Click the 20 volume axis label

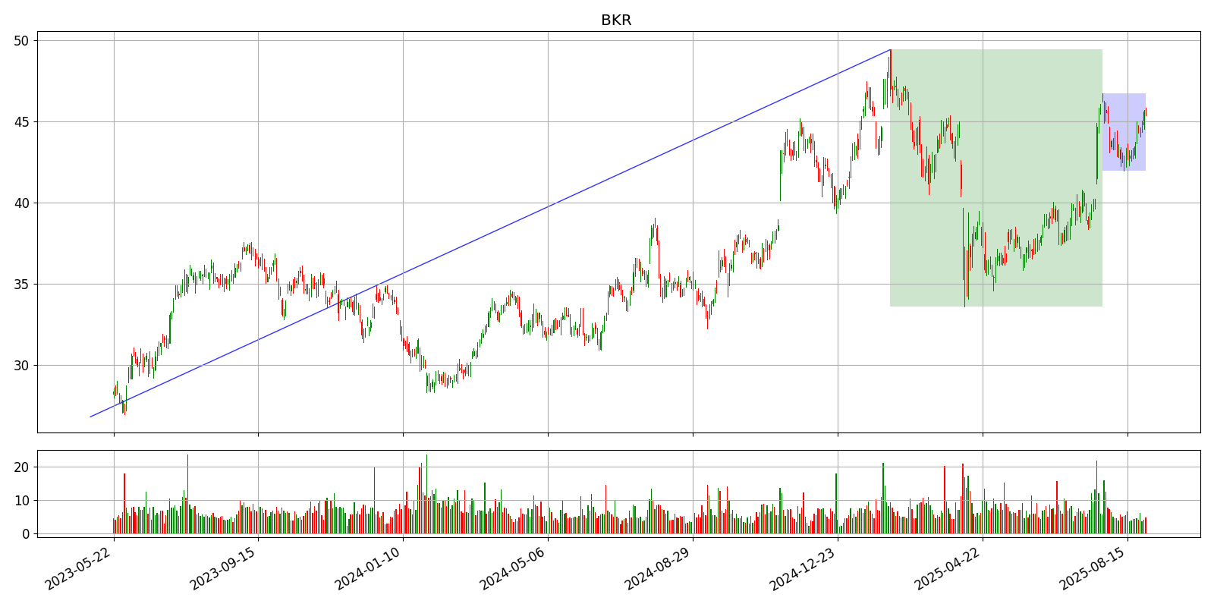click(21, 467)
